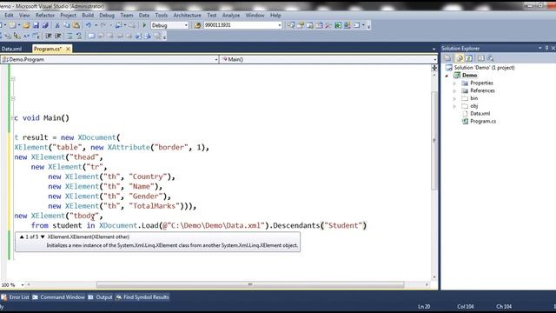This screenshot has height=313, width=556.
Task: Show previous overload in IntelliSense tooltip
Action: 22,236
